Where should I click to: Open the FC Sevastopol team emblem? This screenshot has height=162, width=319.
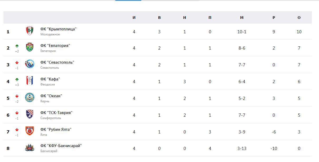pos(30,64)
